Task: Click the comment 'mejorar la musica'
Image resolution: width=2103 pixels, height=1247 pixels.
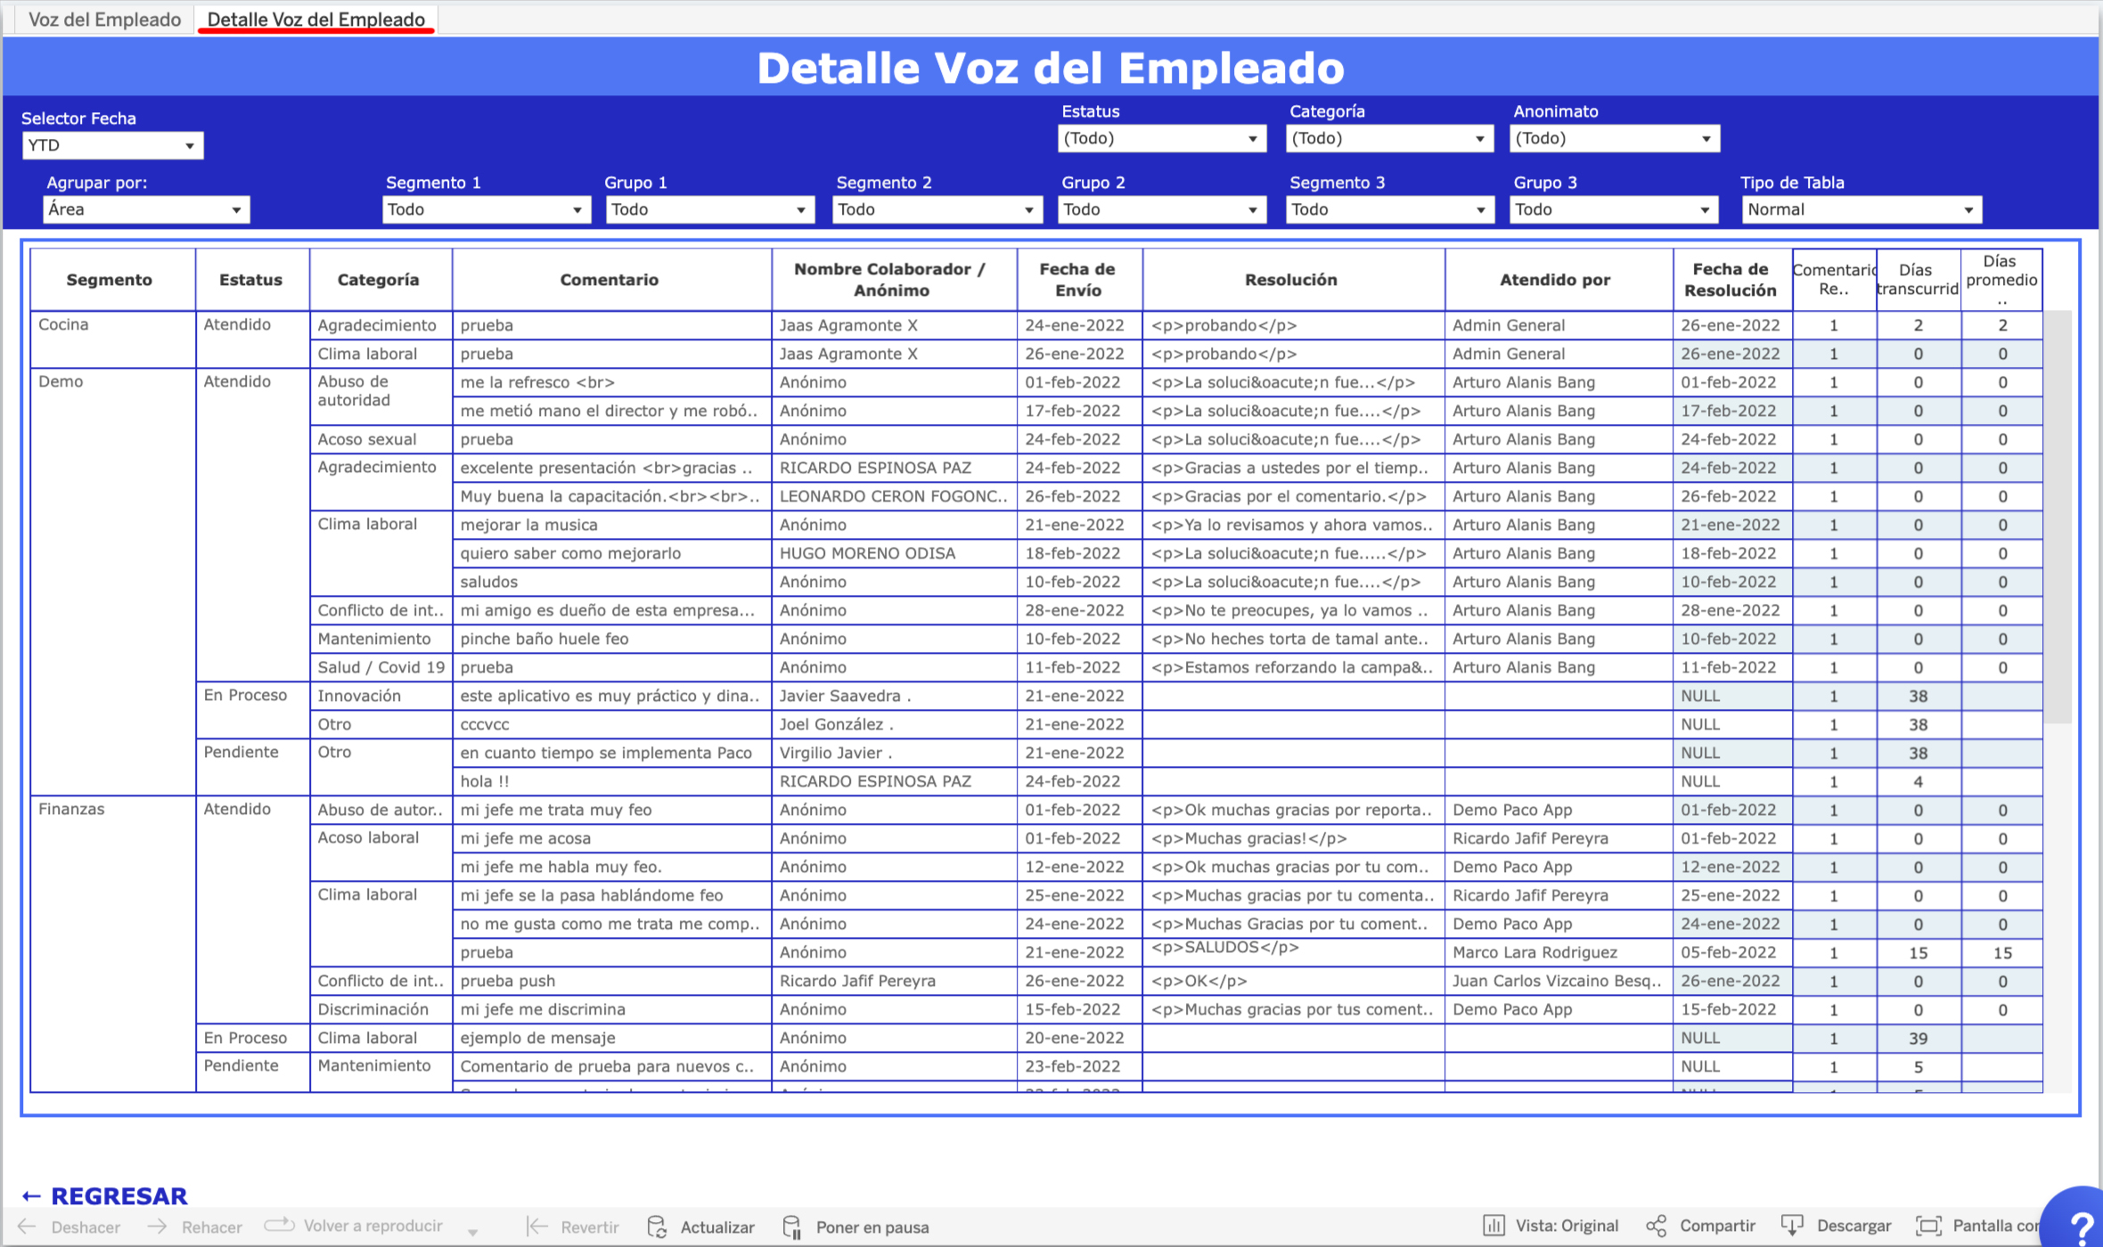Action: 611,525
